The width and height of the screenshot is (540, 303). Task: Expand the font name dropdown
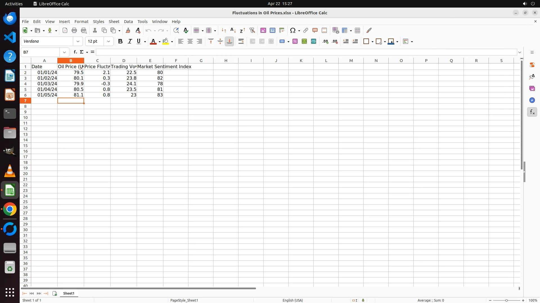pyautogui.click(x=78, y=41)
